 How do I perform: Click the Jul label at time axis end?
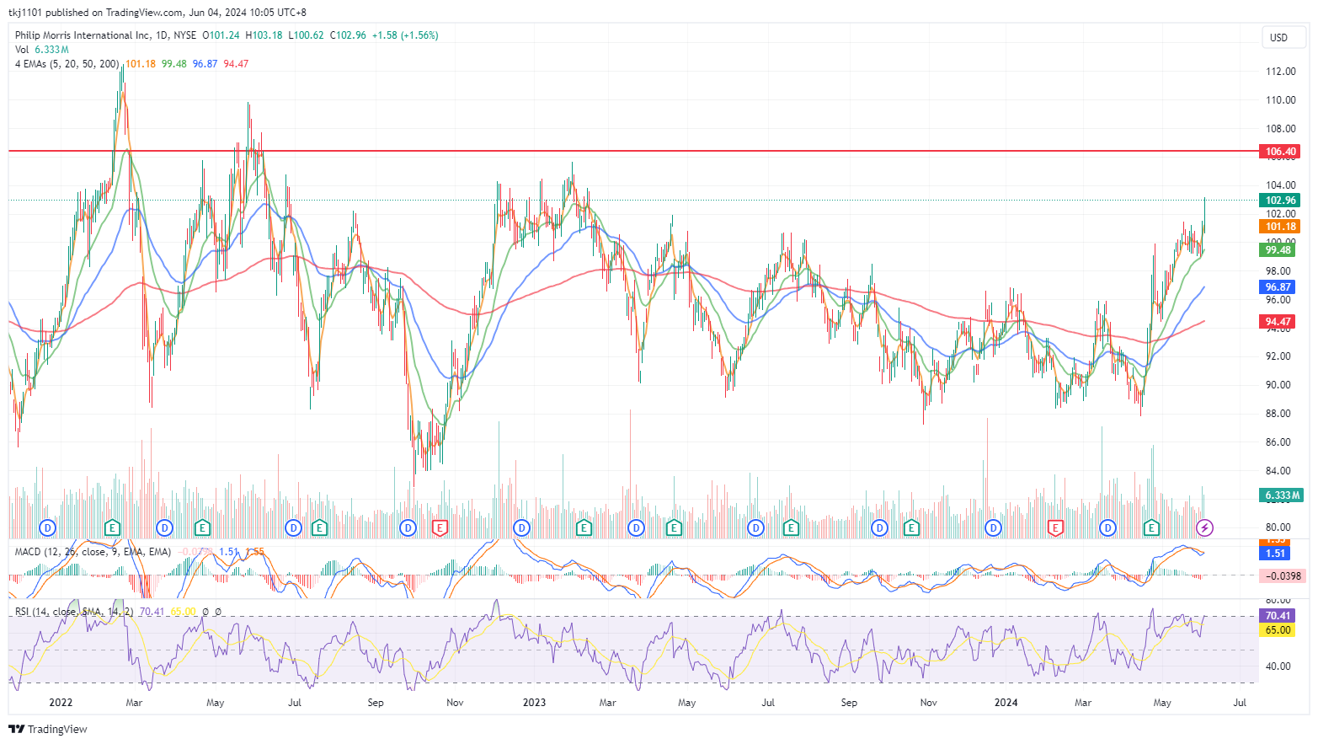click(1240, 703)
